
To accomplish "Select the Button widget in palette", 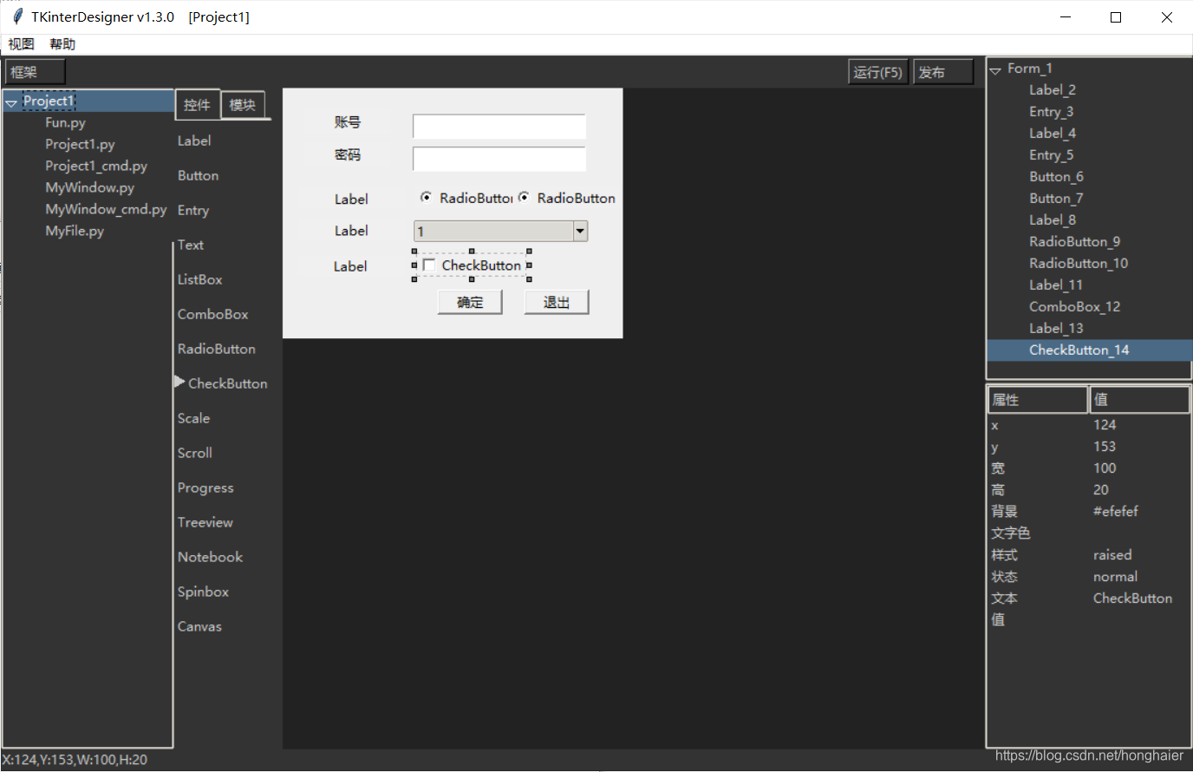I will 198,175.
